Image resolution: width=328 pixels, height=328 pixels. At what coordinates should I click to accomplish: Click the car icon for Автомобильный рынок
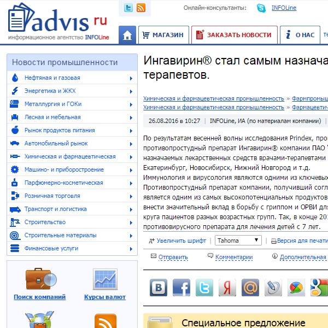click(15, 143)
